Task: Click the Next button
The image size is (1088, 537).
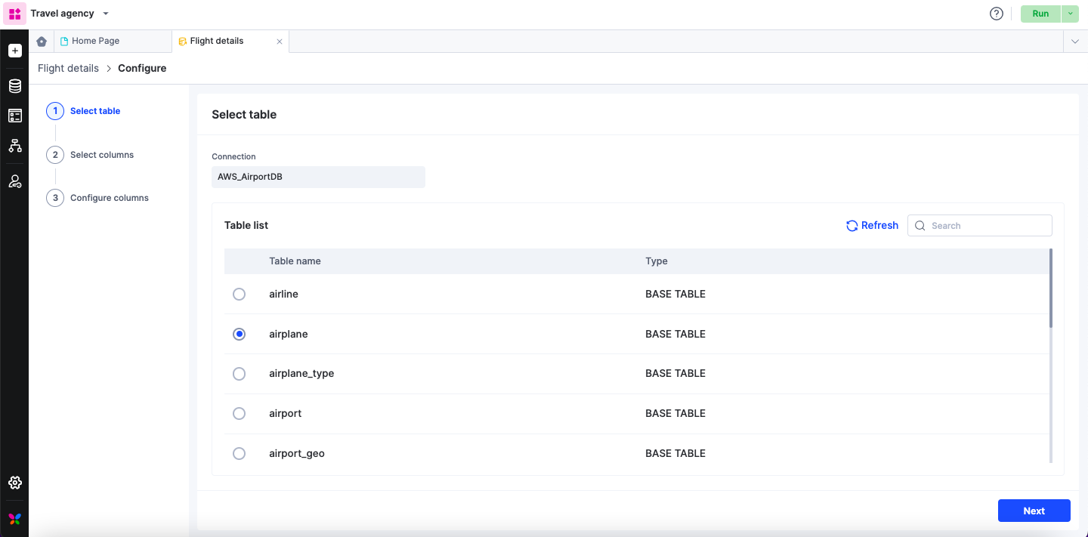Action: click(1034, 511)
